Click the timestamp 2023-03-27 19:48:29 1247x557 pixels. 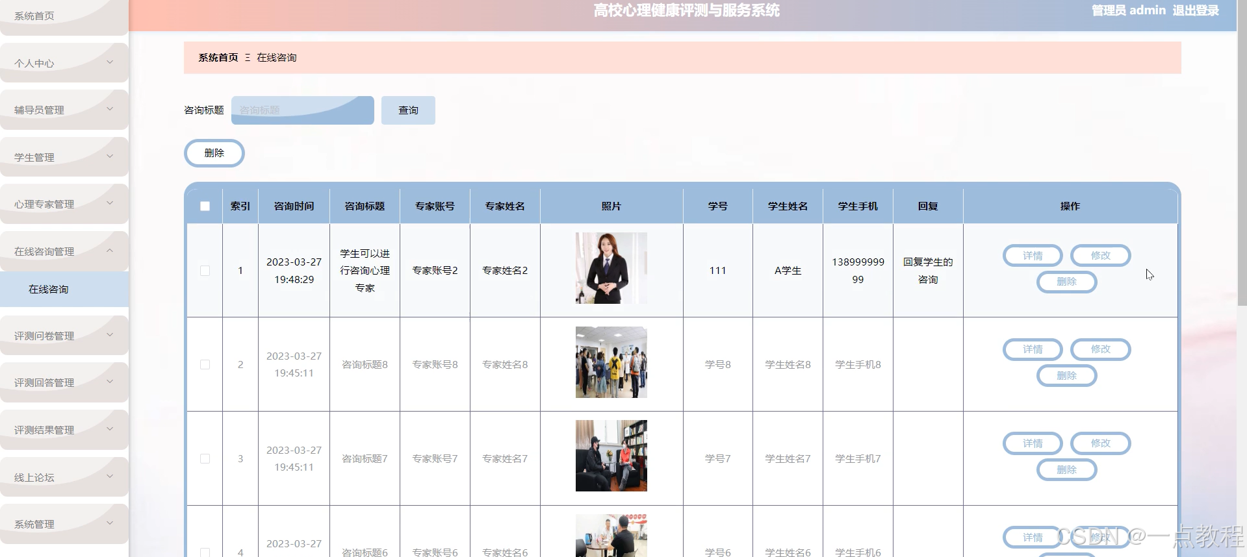tap(294, 271)
